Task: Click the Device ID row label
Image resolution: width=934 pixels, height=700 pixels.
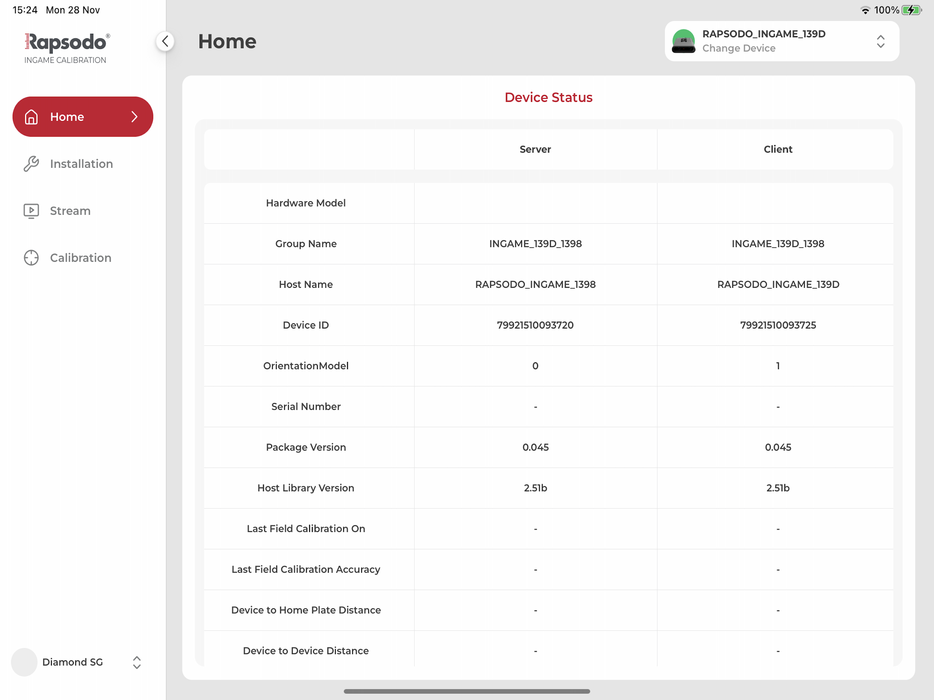Action: point(306,325)
